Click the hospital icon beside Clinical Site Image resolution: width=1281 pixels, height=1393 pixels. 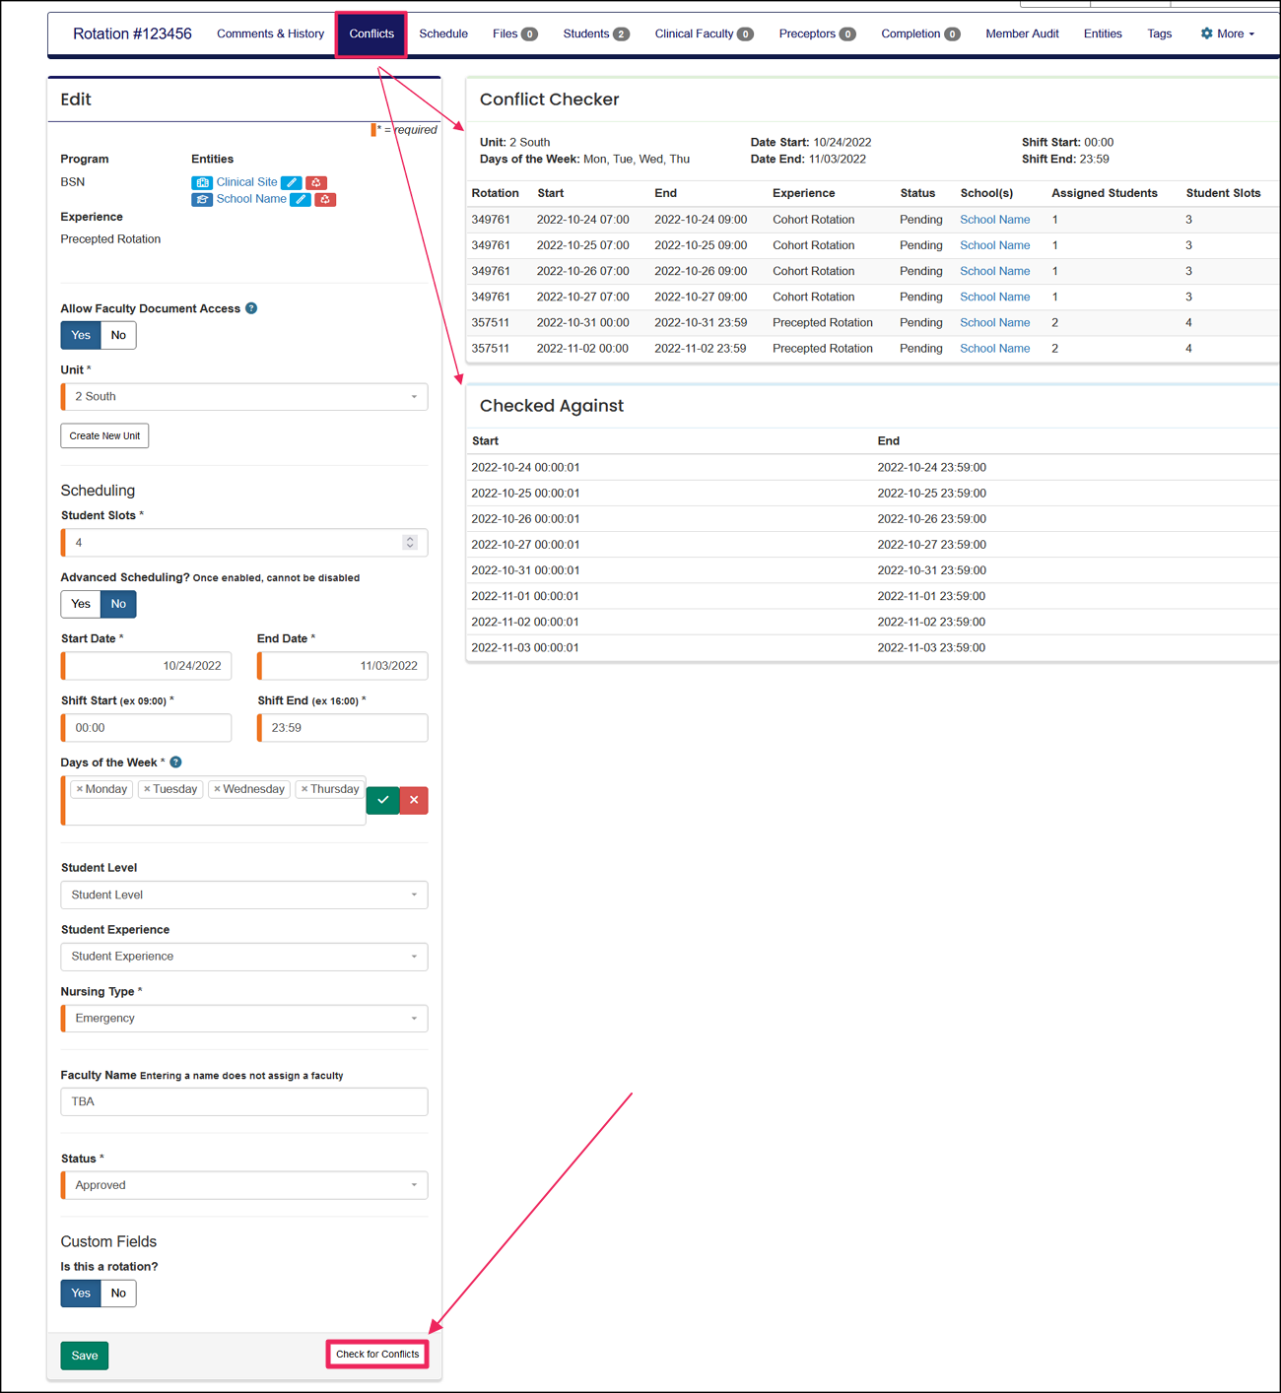click(x=202, y=182)
